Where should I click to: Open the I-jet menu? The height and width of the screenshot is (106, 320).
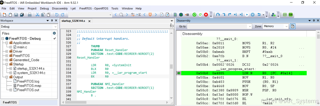pos(73,9)
